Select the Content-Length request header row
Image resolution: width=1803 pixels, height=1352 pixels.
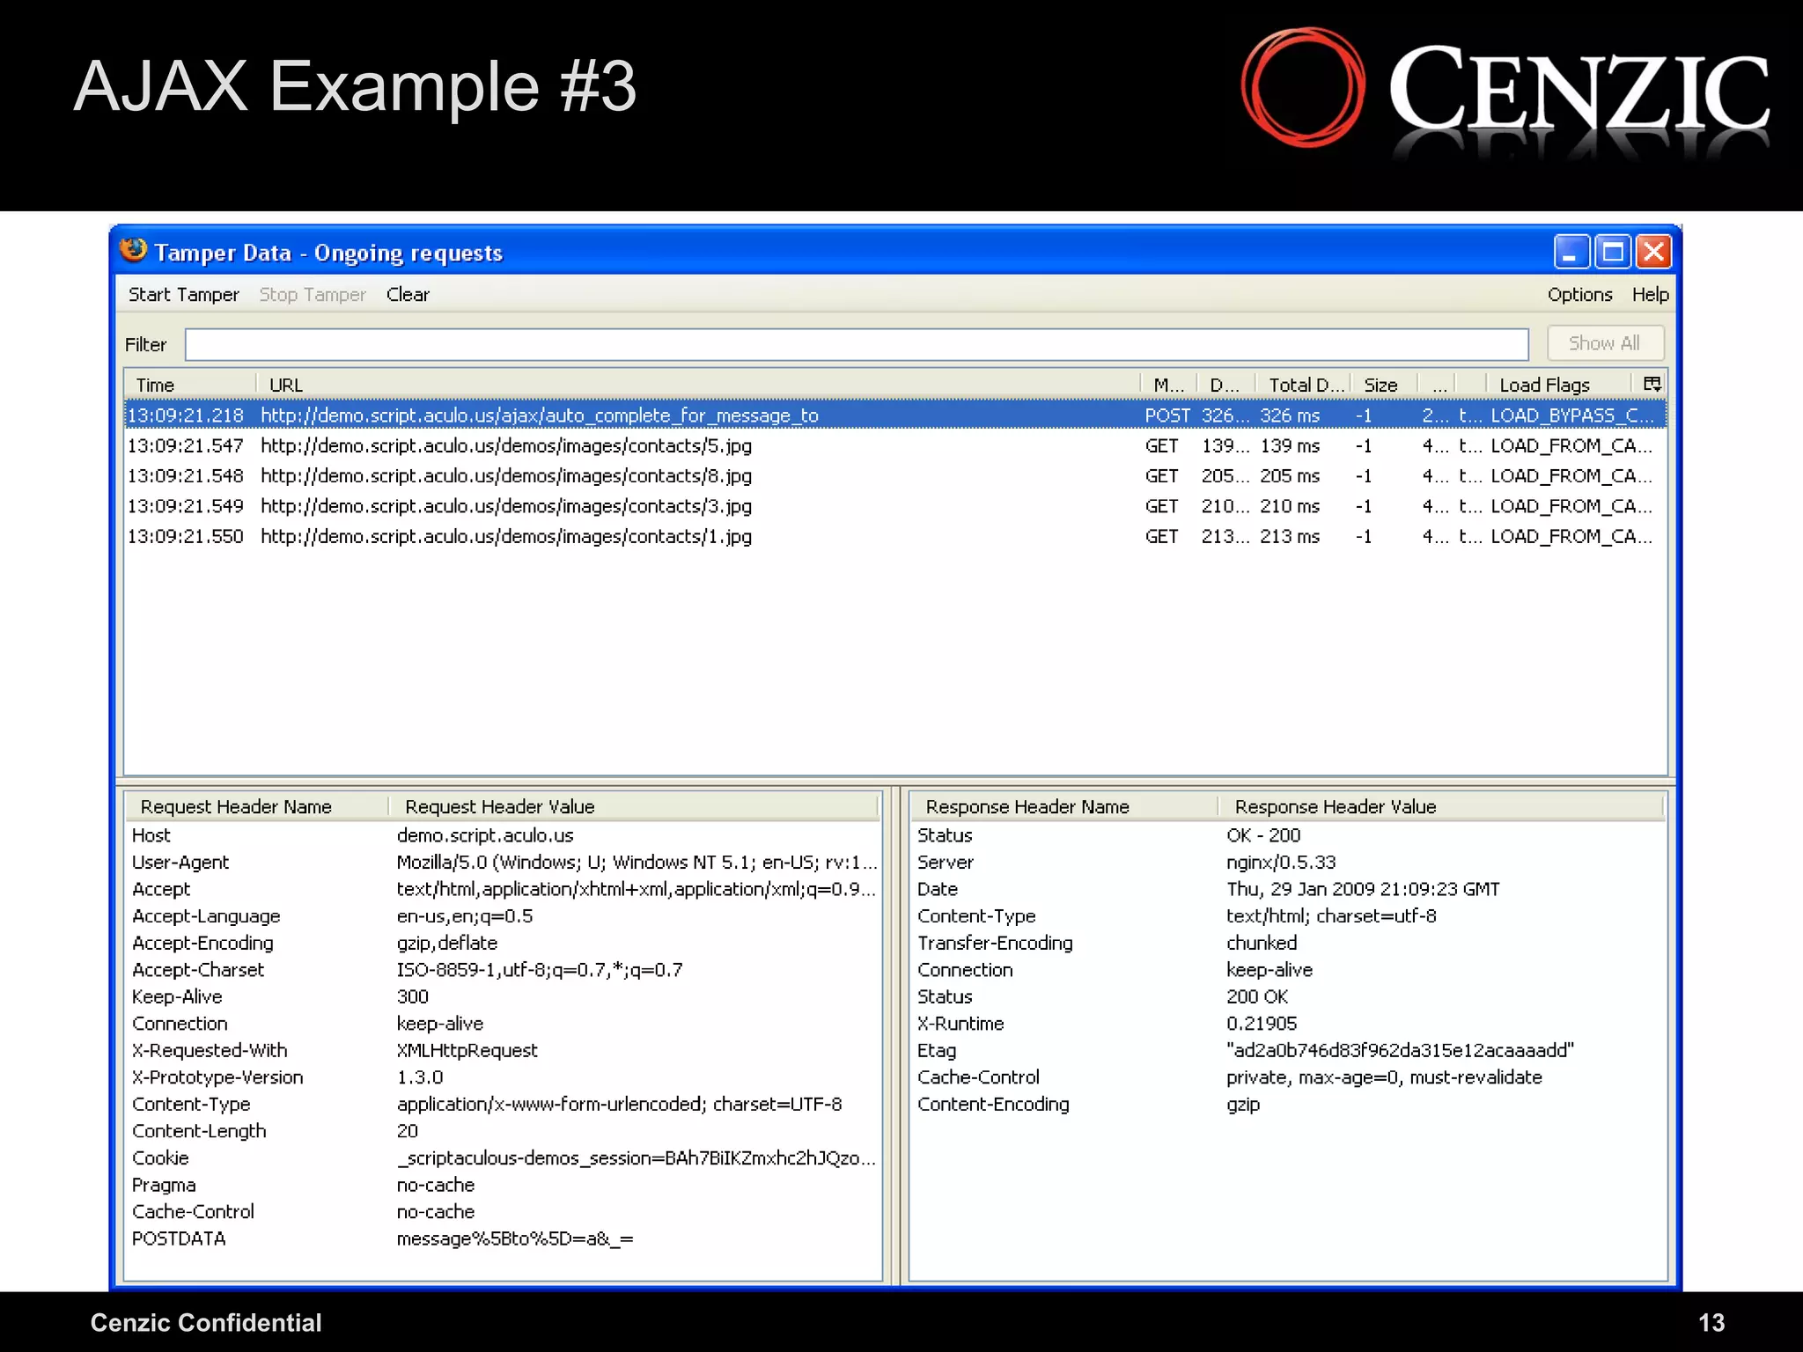point(503,1131)
